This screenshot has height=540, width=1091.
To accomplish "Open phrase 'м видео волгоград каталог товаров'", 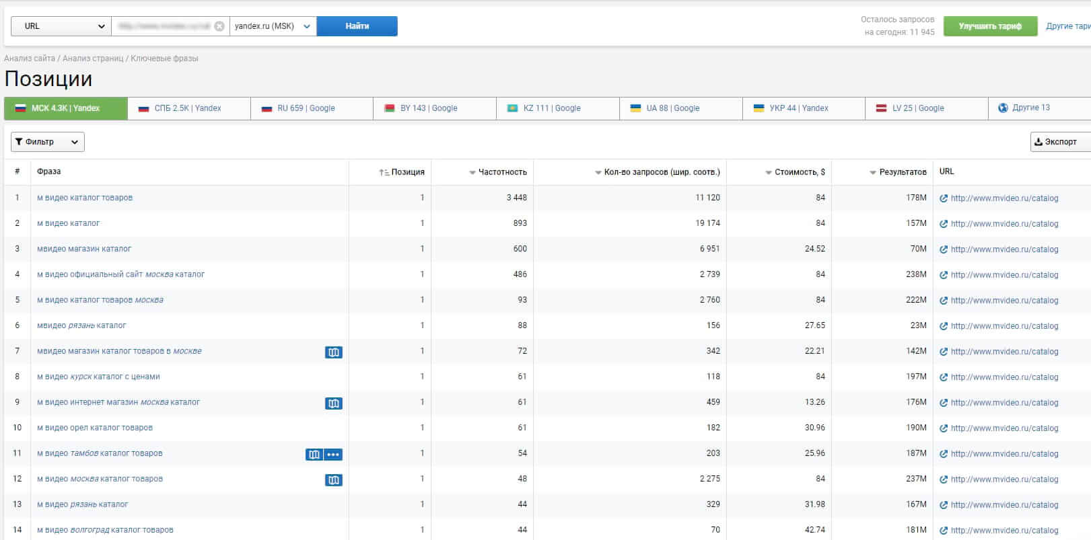I will click(105, 530).
